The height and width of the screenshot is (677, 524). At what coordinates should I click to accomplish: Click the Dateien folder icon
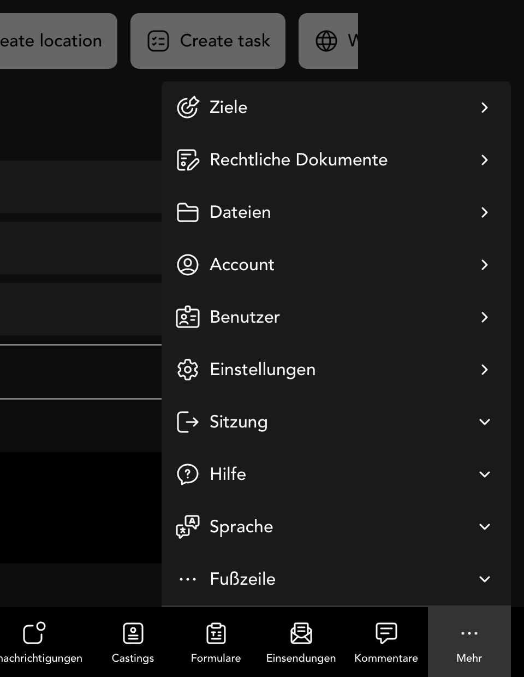coord(188,212)
